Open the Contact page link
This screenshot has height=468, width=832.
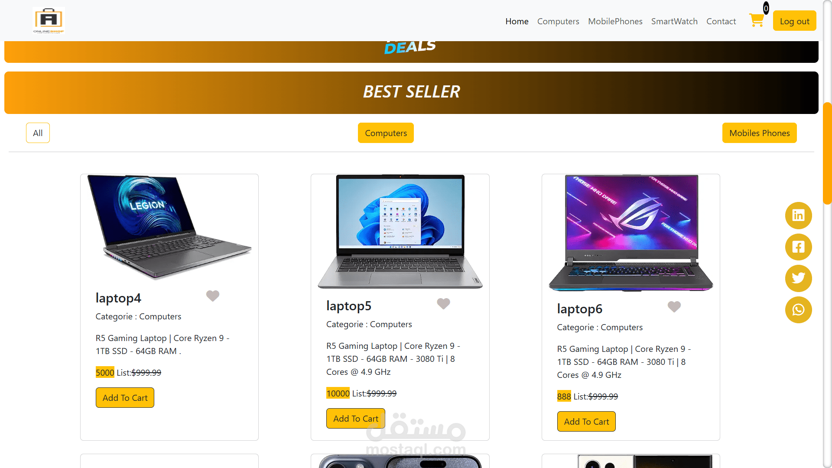click(x=721, y=21)
